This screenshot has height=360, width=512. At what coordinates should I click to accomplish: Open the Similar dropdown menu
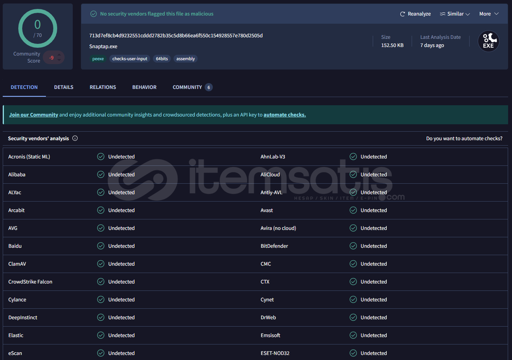[x=455, y=14]
